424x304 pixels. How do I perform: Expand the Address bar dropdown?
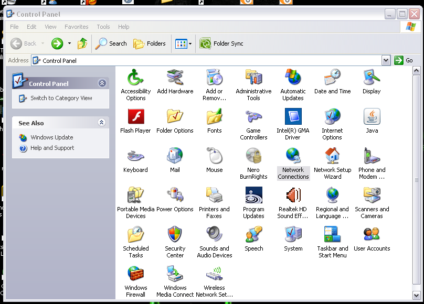pos(386,60)
